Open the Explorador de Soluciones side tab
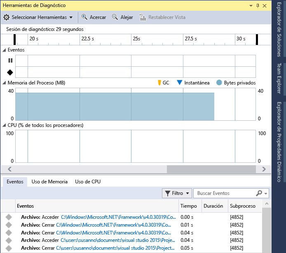 pos(279,29)
